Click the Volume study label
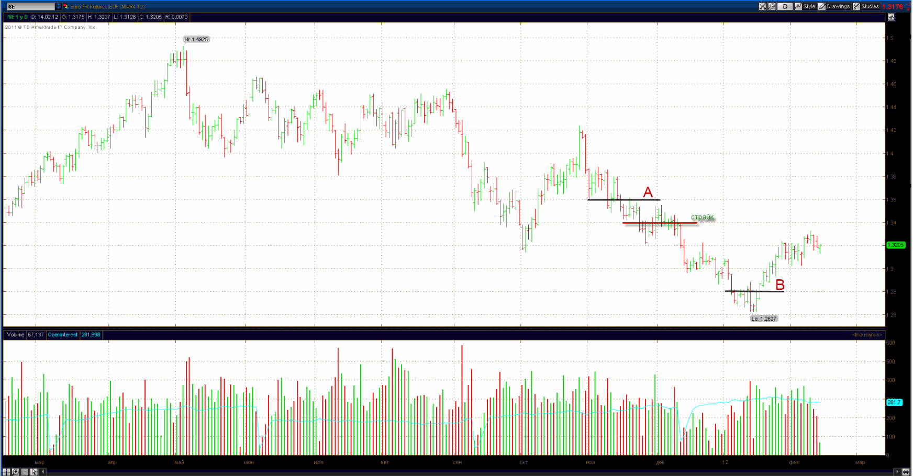The height and width of the screenshot is (476, 913). 16,335
